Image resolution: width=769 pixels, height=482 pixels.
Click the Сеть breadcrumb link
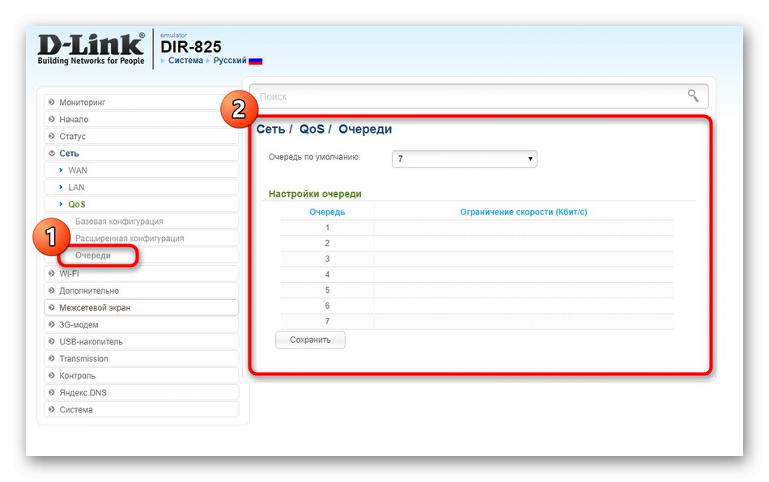click(x=270, y=129)
